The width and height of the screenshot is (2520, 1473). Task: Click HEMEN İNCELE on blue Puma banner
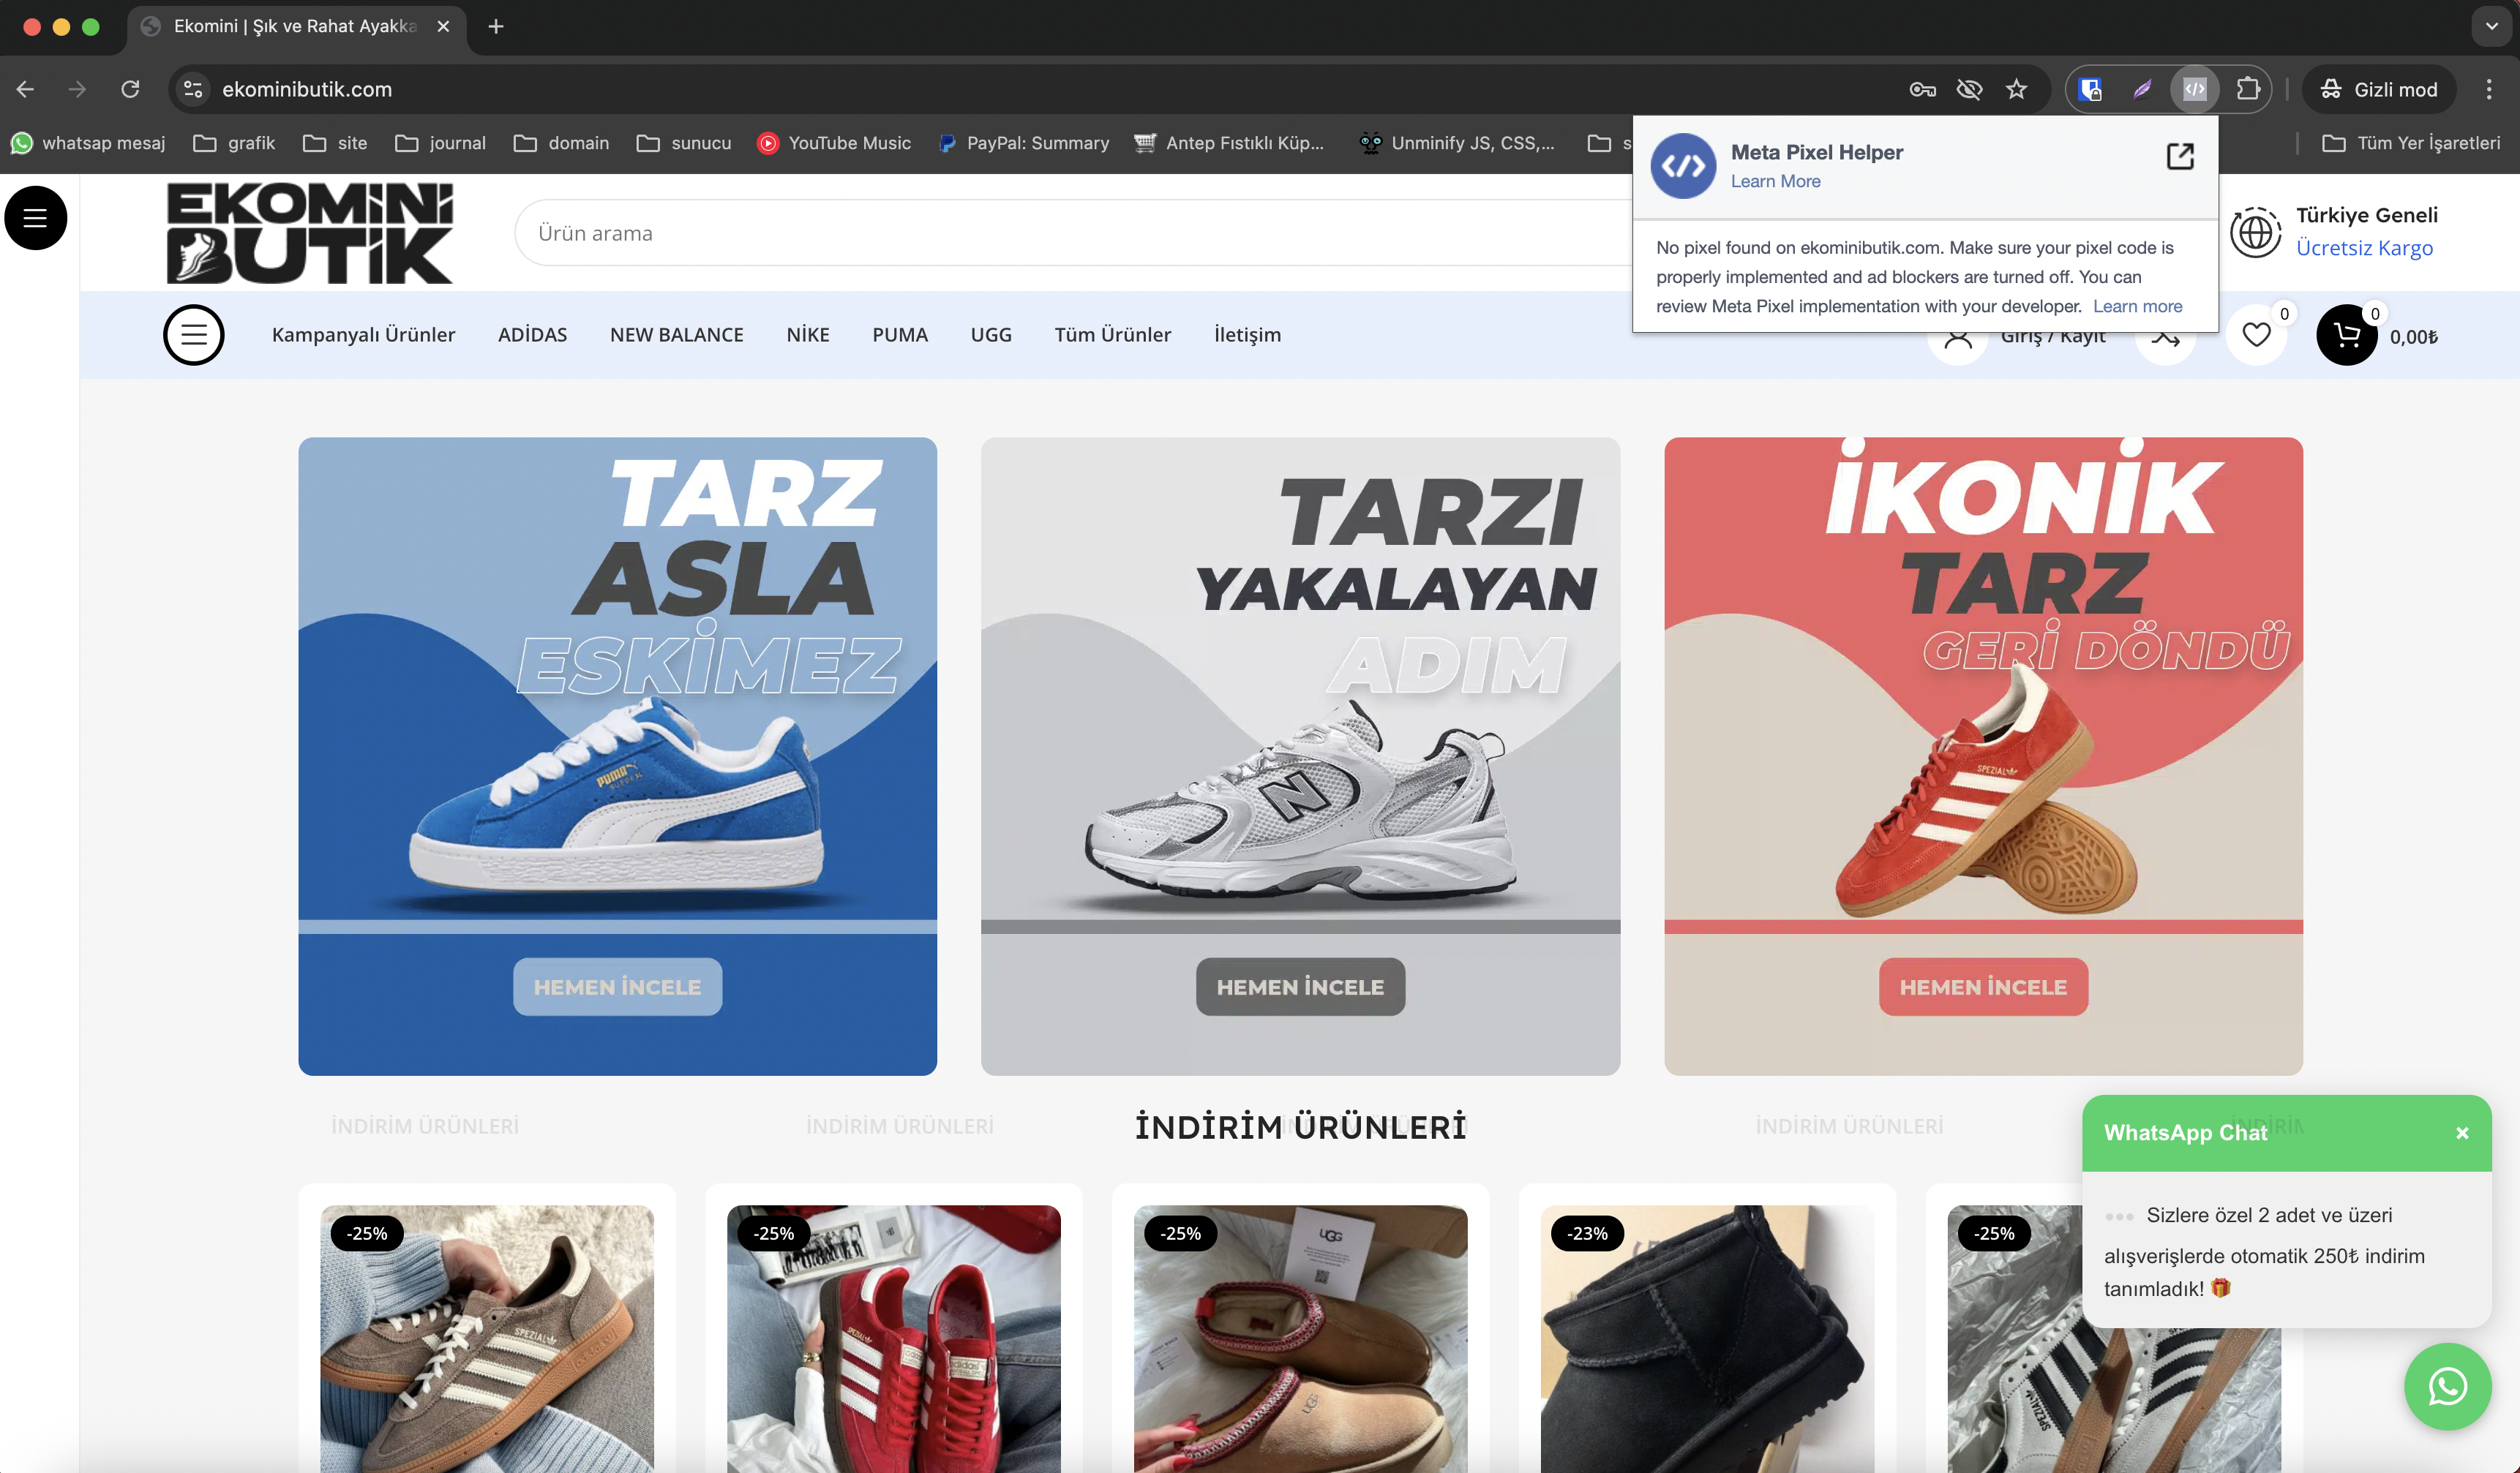click(x=617, y=987)
